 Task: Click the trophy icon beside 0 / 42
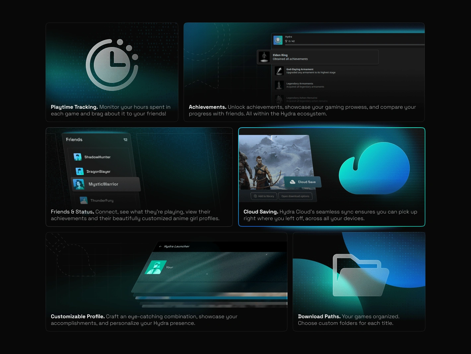coord(286,41)
